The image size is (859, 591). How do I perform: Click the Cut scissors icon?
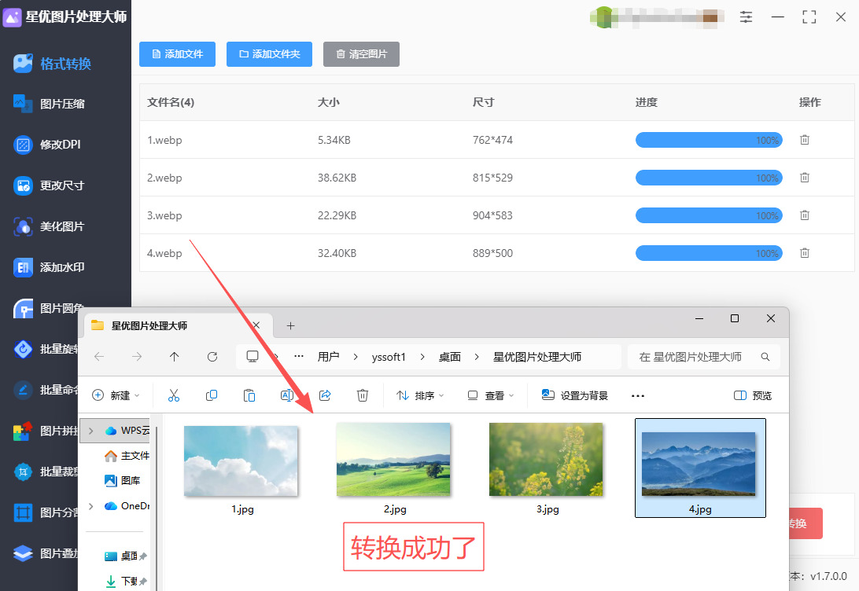tap(174, 395)
